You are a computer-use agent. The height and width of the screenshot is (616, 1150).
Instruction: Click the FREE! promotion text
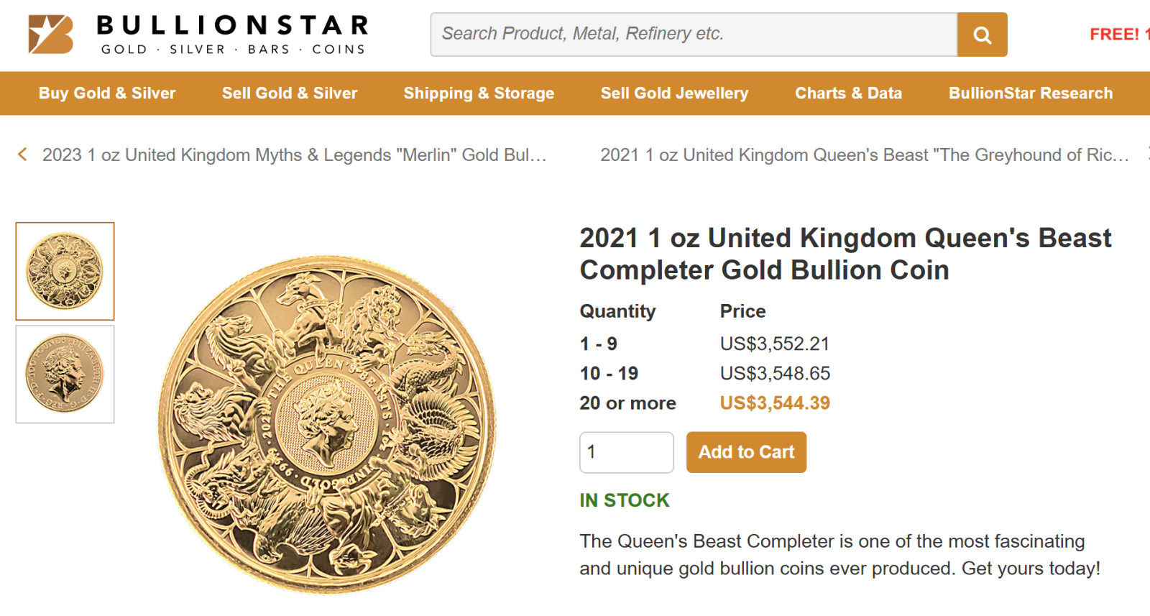(1118, 35)
